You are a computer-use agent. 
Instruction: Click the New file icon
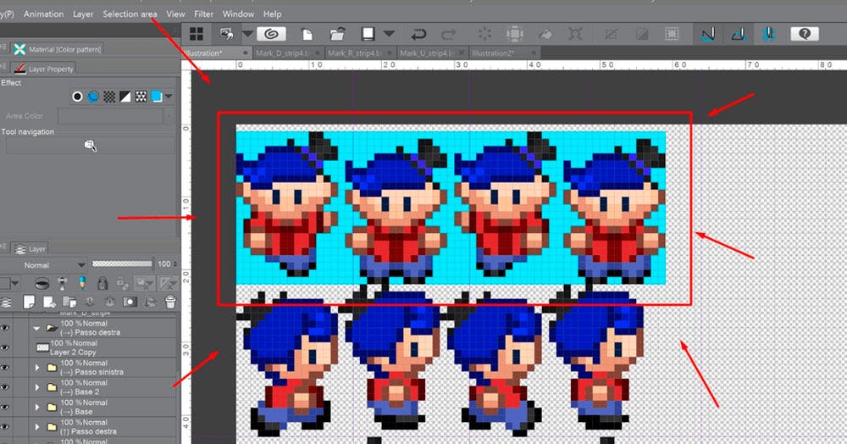point(307,34)
